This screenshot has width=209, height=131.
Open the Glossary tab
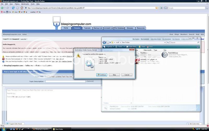tap(130, 28)
